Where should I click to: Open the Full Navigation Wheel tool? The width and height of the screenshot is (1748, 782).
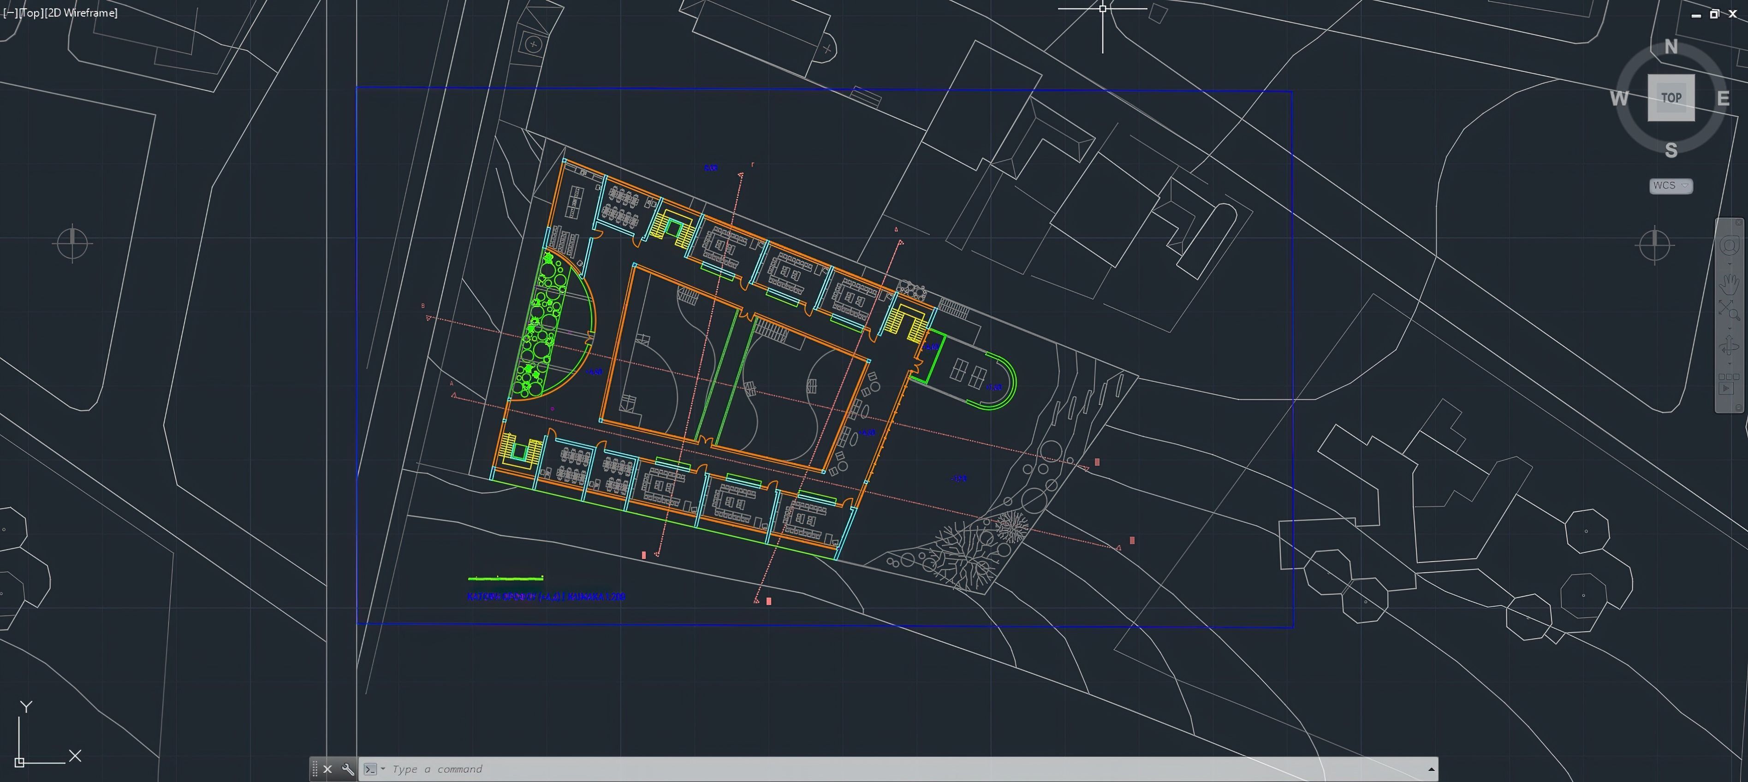point(1730,245)
